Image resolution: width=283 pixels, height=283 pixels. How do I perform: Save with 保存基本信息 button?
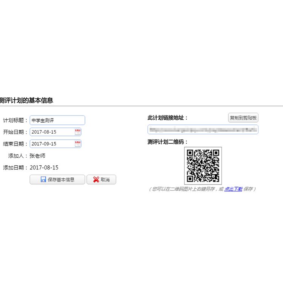tap(57, 180)
